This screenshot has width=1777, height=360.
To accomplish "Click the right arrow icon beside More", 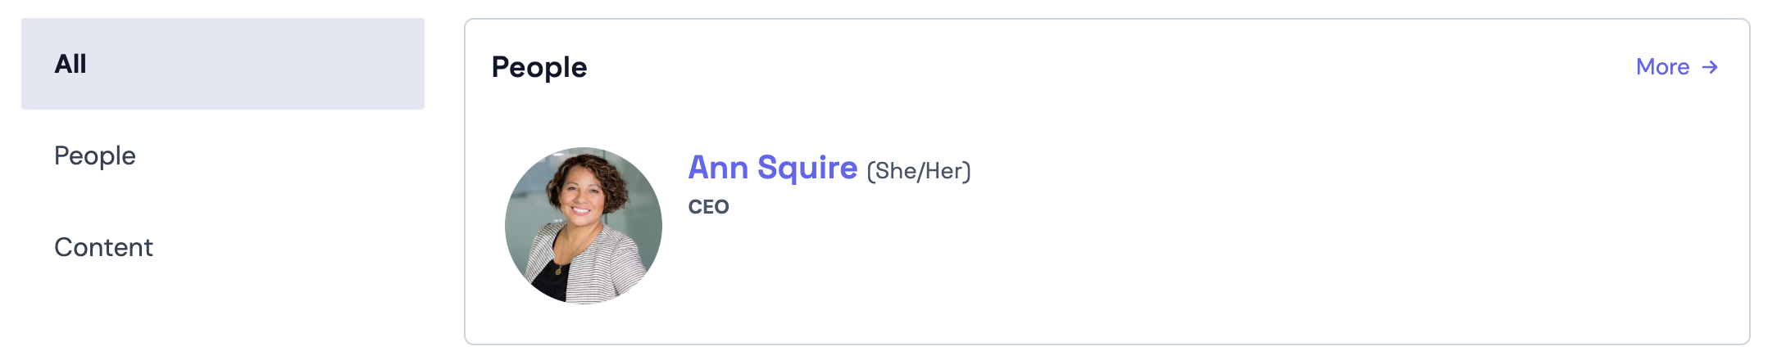I will pos(1710,67).
